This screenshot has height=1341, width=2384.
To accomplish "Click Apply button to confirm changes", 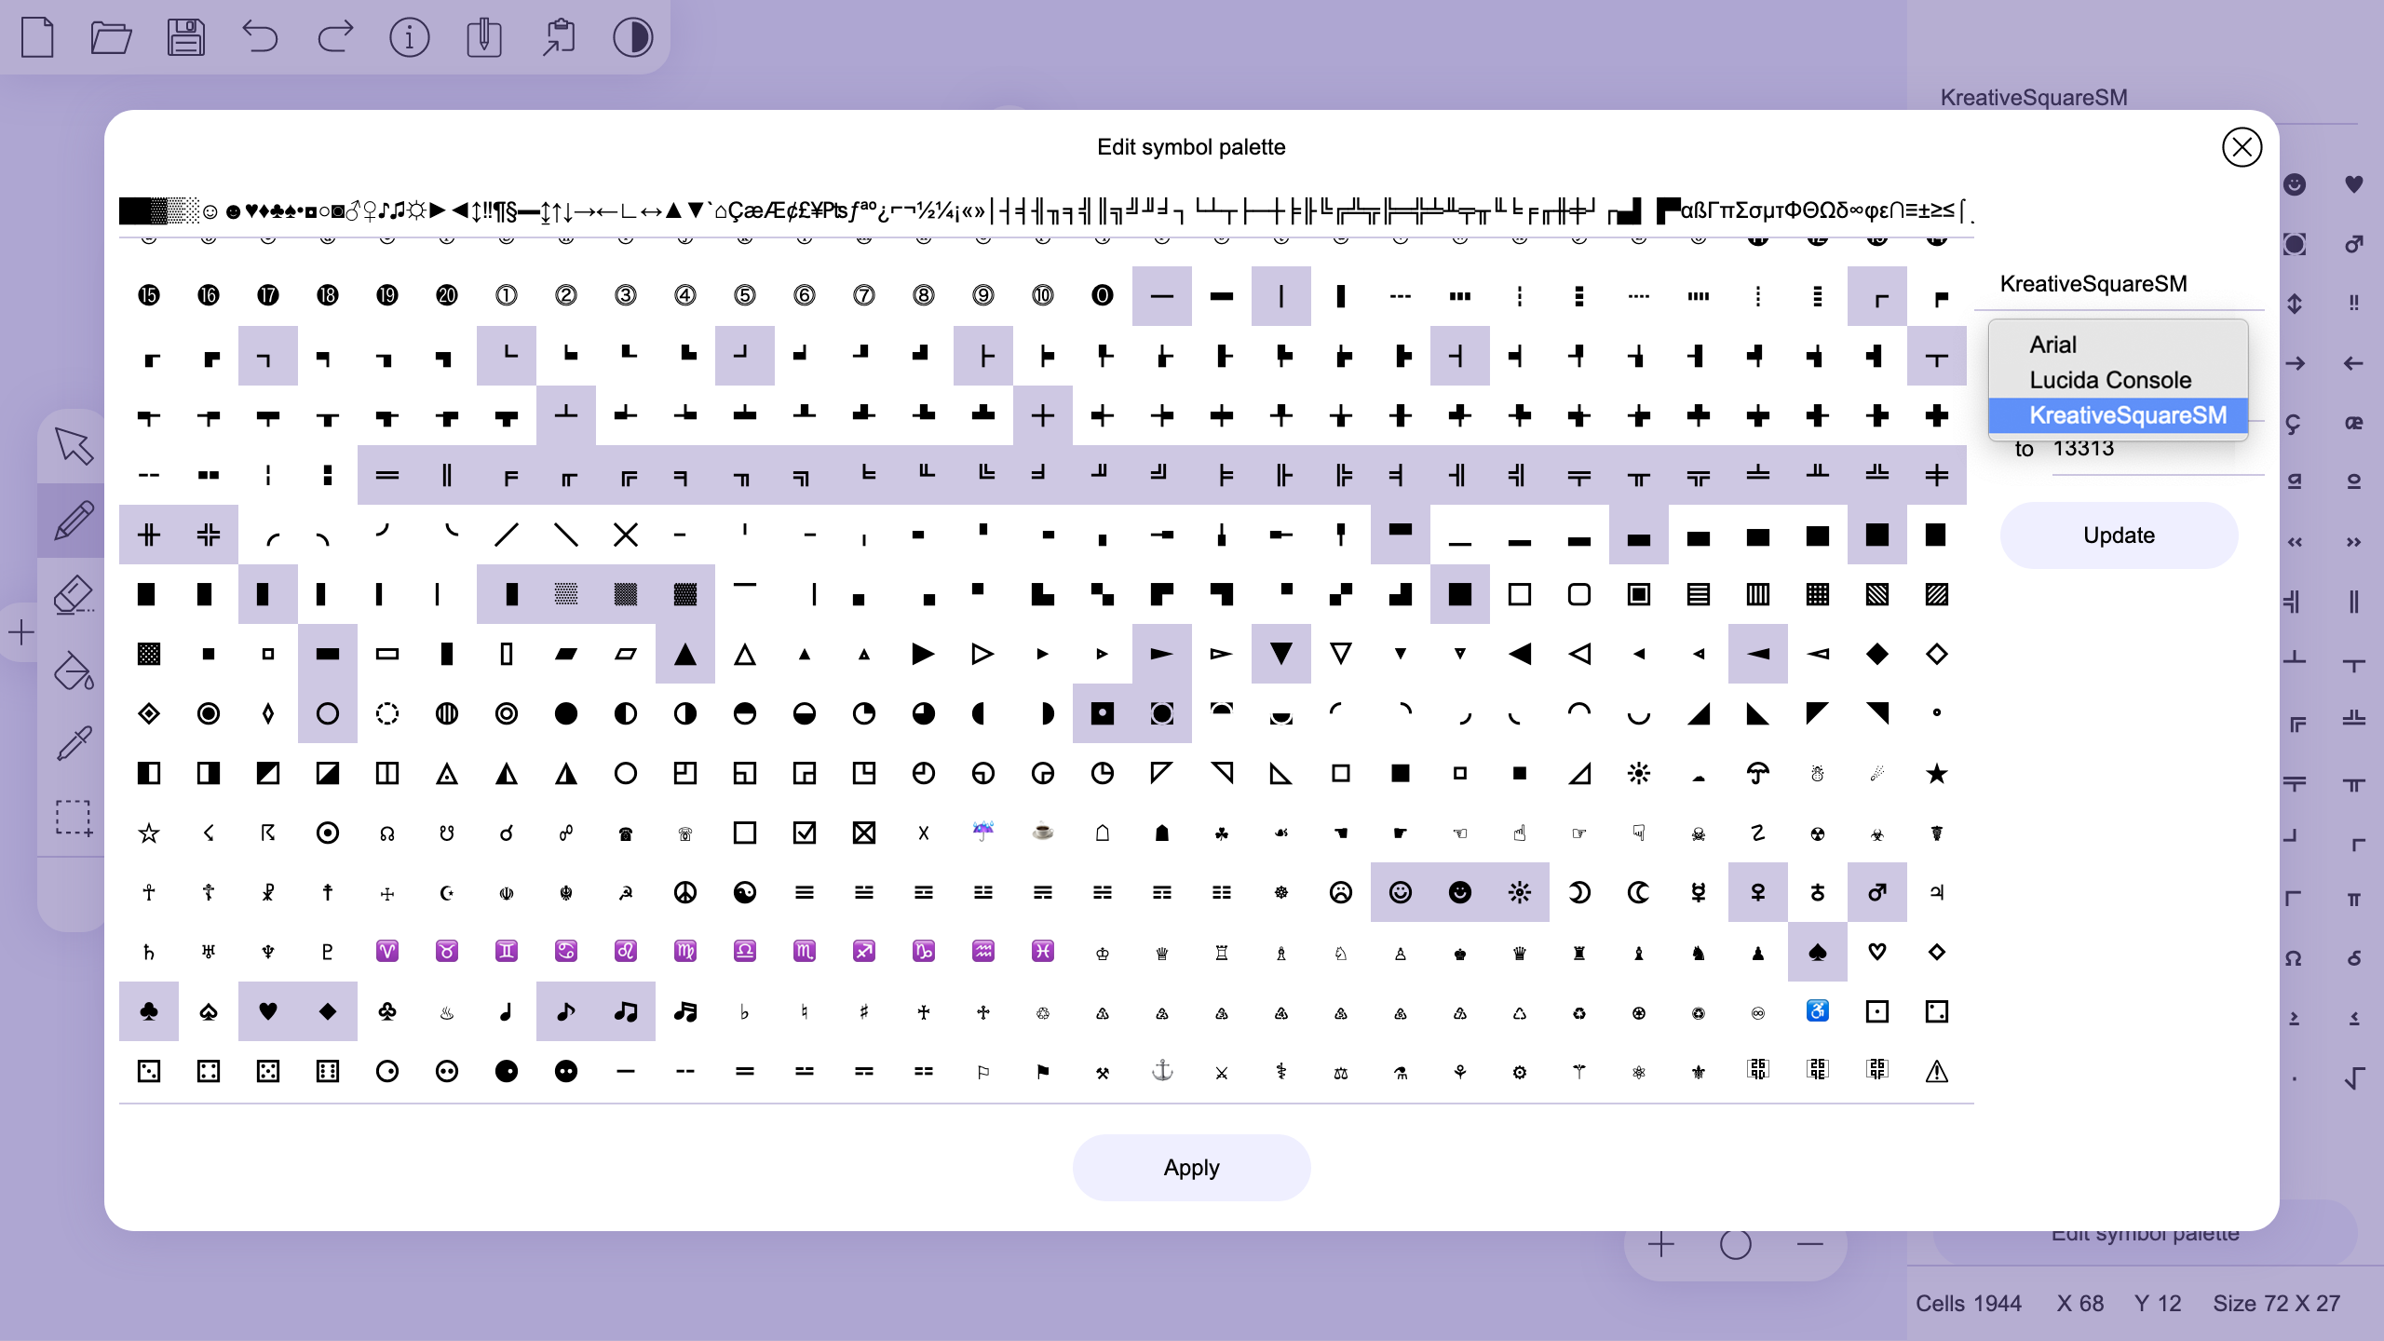I will [x=1192, y=1166].
